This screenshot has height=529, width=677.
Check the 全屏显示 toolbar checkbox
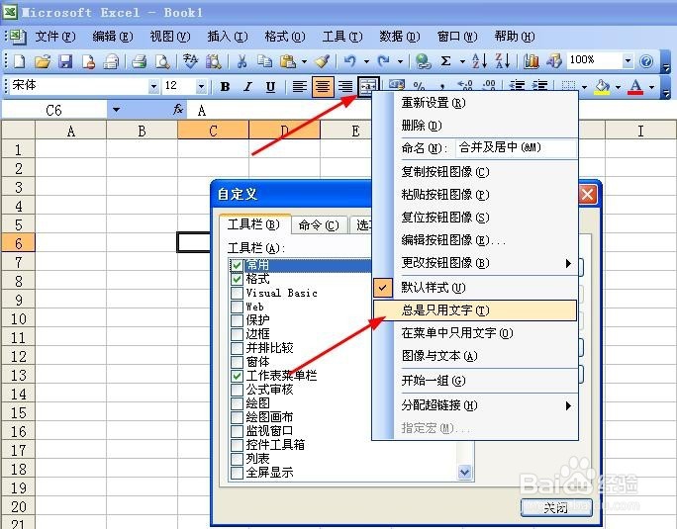tap(237, 473)
